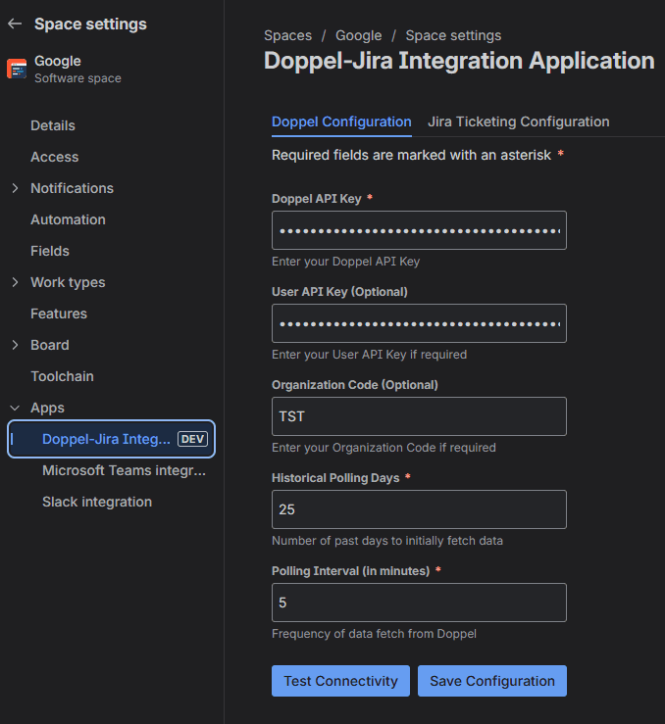Open the Access settings page

point(55,157)
